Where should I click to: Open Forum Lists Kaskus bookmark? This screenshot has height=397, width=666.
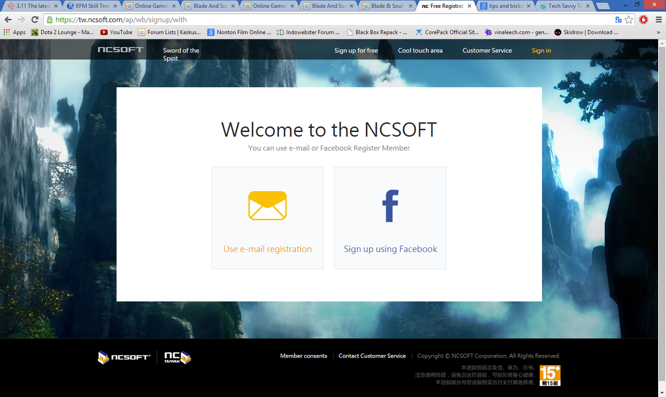(x=170, y=32)
